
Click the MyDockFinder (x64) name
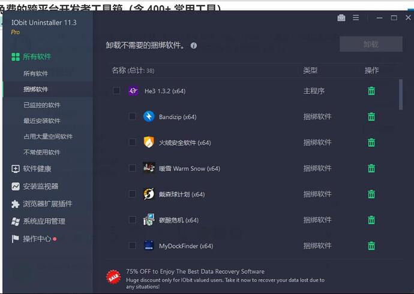[x=186, y=246]
